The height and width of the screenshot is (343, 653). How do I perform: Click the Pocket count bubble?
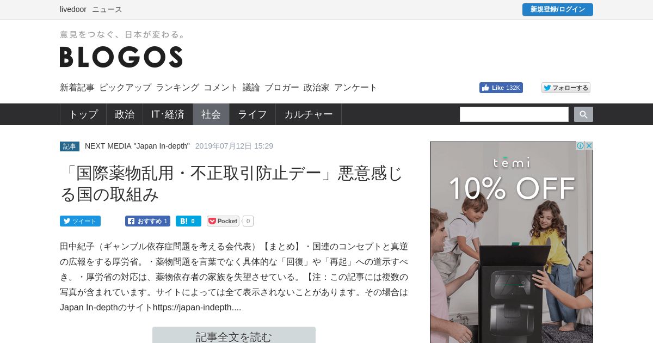248,221
